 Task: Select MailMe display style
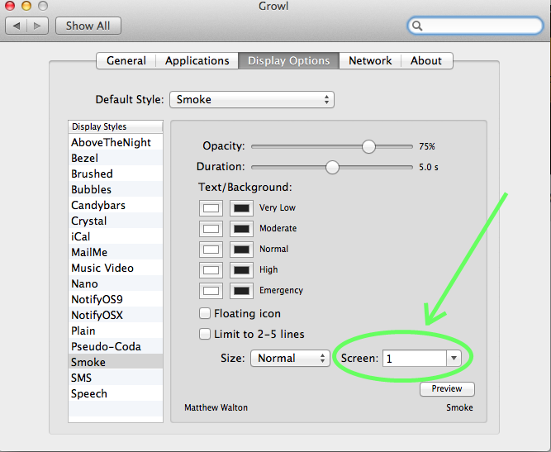pyautogui.click(x=116, y=252)
